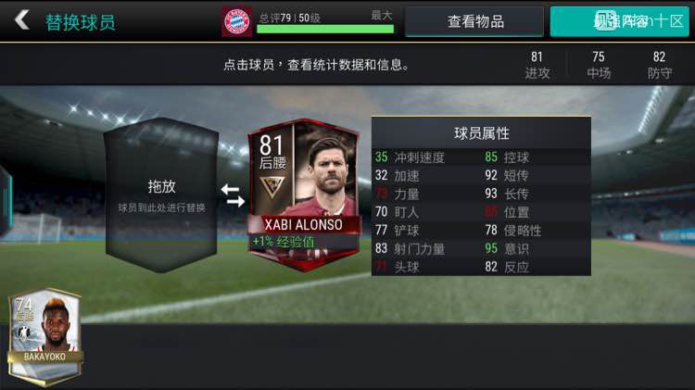The height and width of the screenshot is (390, 695).
Task: Go back using the left arrow
Action: [21, 20]
